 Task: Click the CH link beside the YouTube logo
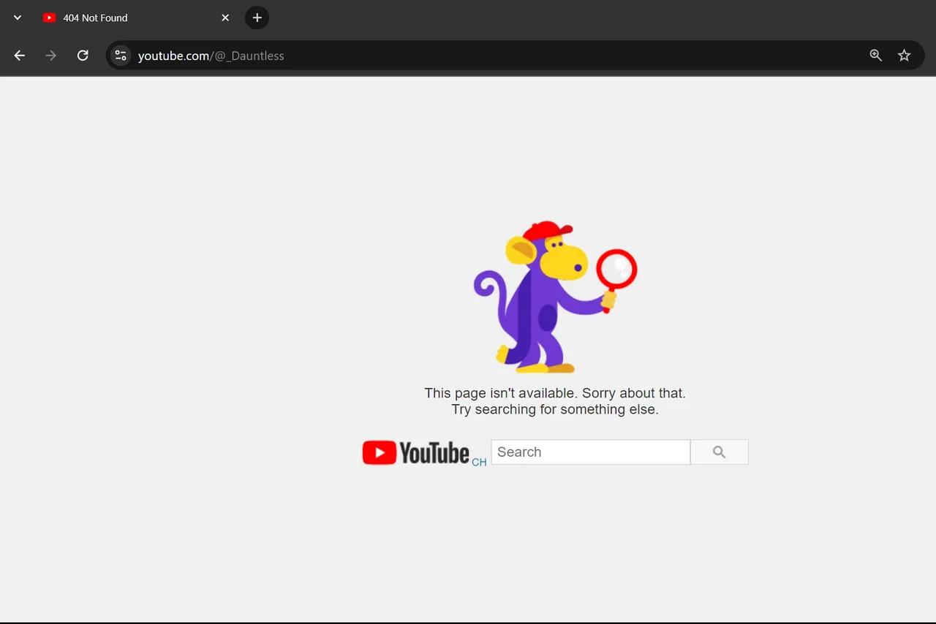479,462
